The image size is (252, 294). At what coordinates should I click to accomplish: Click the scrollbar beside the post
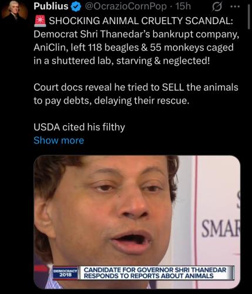coord(248,16)
